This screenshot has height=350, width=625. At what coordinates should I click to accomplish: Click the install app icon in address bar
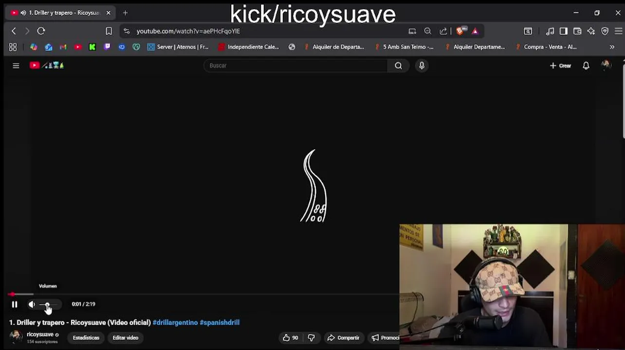click(412, 31)
